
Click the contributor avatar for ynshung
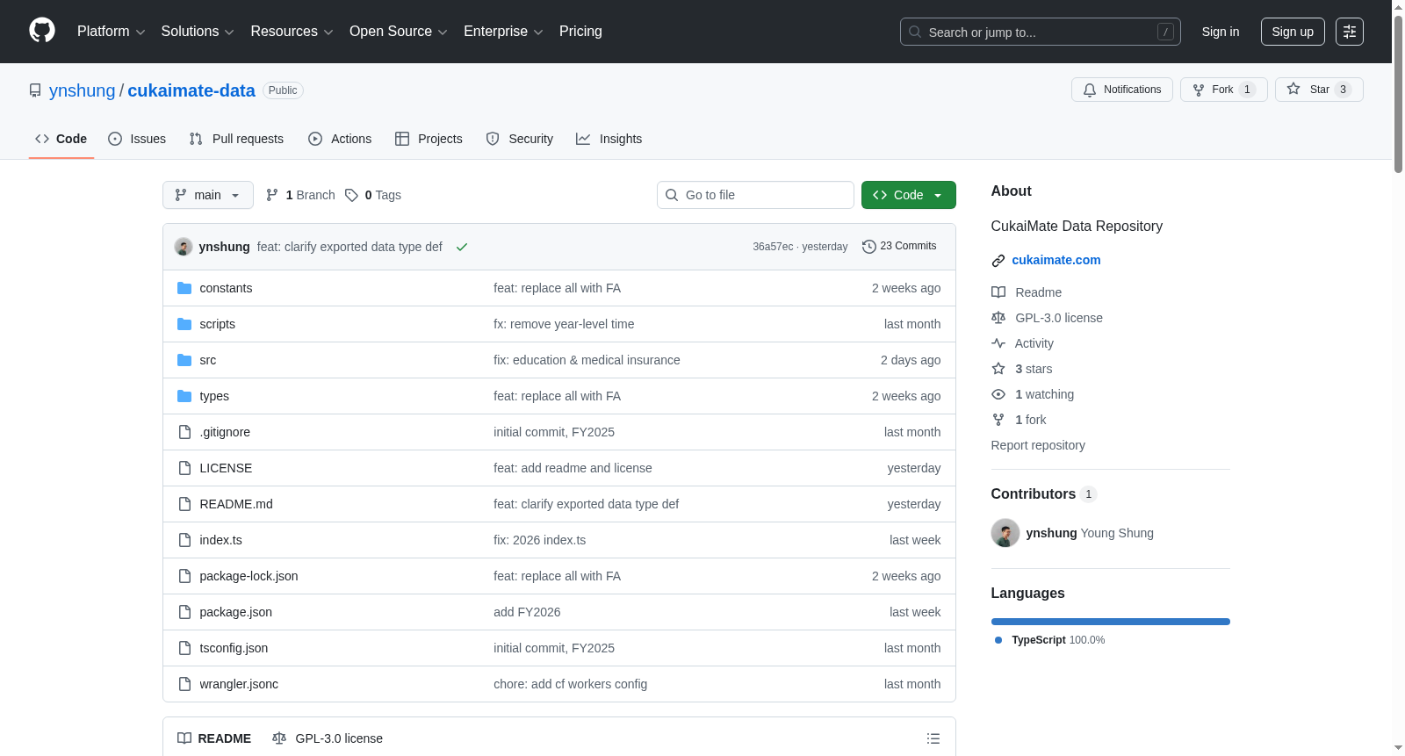(x=1005, y=533)
